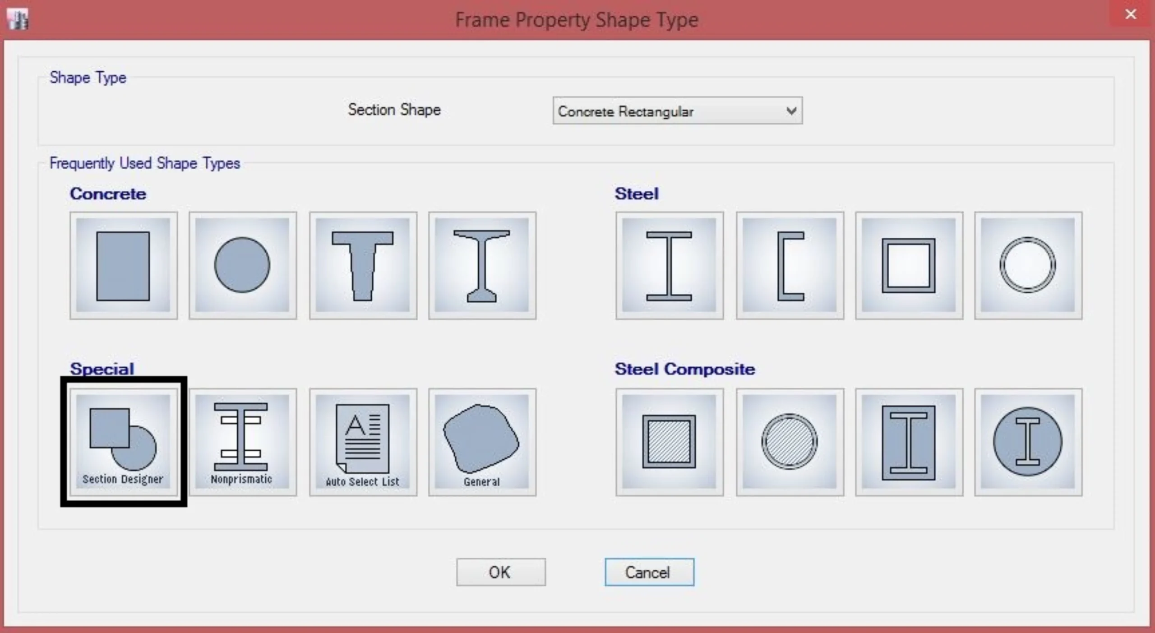Pick the Steel Pipe section icon
Image resolution: width=1155 pixels, height=633 pixels.
click(x=1028, y=265)
